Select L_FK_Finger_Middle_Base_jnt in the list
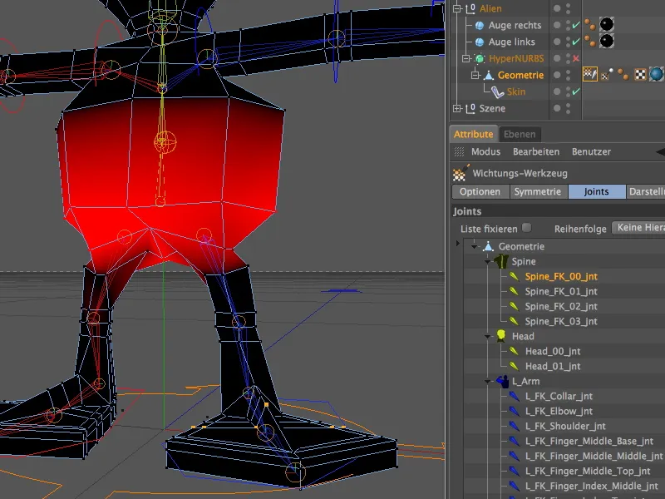 tap(589, 441)
